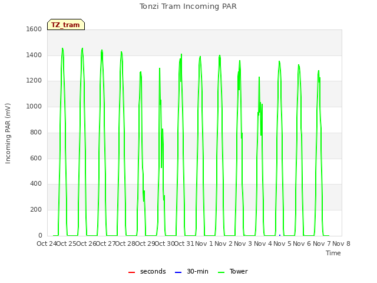Click the 1200 y-axis tick label
Viewport: 377px width, 283px height.
(34, 81)
